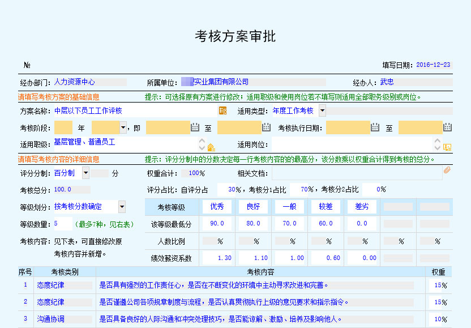Attach file via 相关文档 paperclip icon

click(x=447, y=170)
